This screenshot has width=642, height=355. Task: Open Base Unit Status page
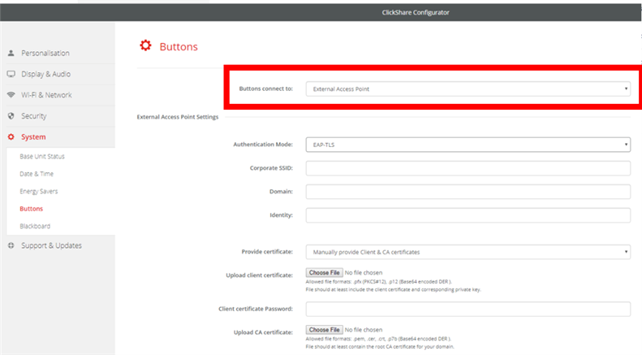(42, 156)
